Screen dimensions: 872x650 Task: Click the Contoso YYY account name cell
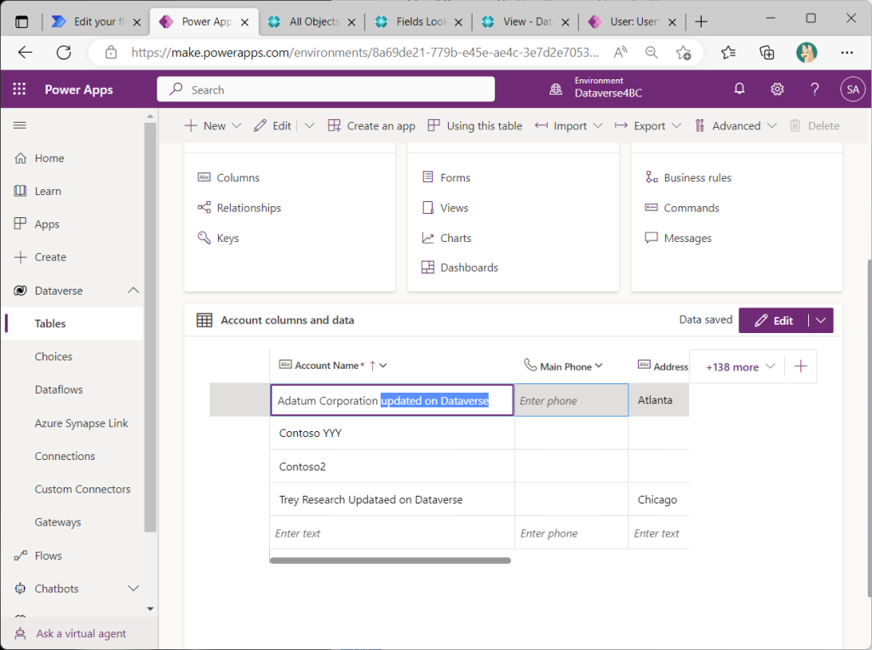click(392, 433)
